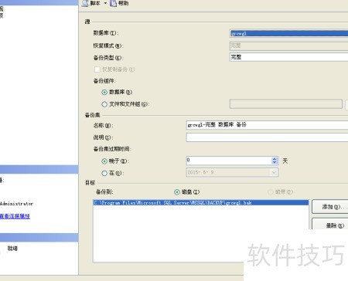The height and width of the screenshot is (281, 348).
Task: Click the 添加 add button
Action: tap(331, 207)
